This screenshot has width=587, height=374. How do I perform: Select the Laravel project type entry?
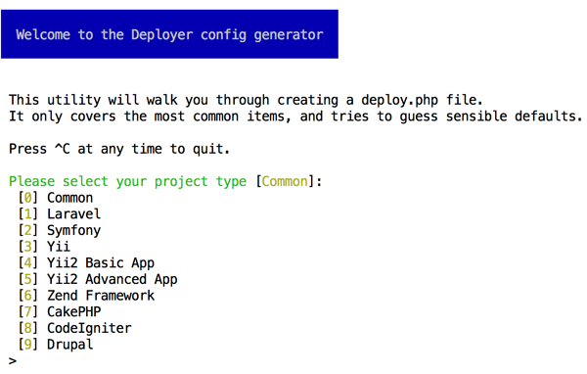click(x=73, y=214)
